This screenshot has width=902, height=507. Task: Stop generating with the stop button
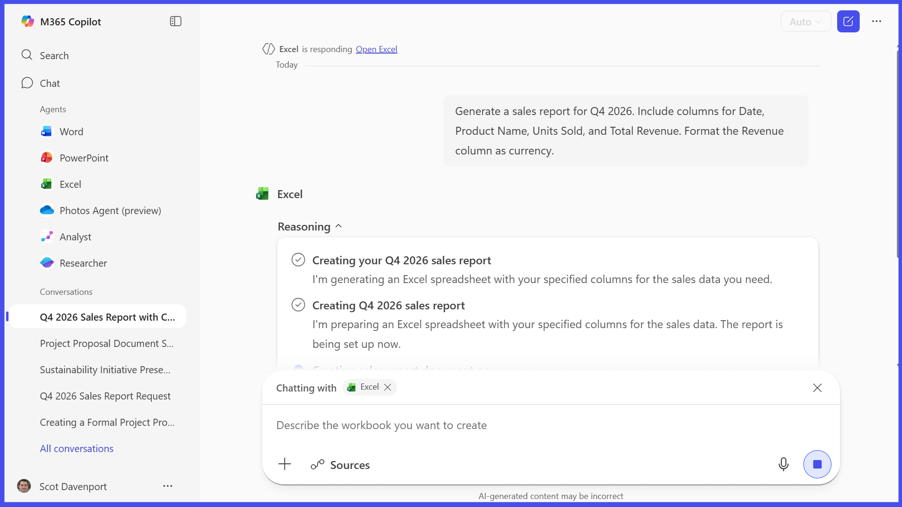[x=817, y=464]
